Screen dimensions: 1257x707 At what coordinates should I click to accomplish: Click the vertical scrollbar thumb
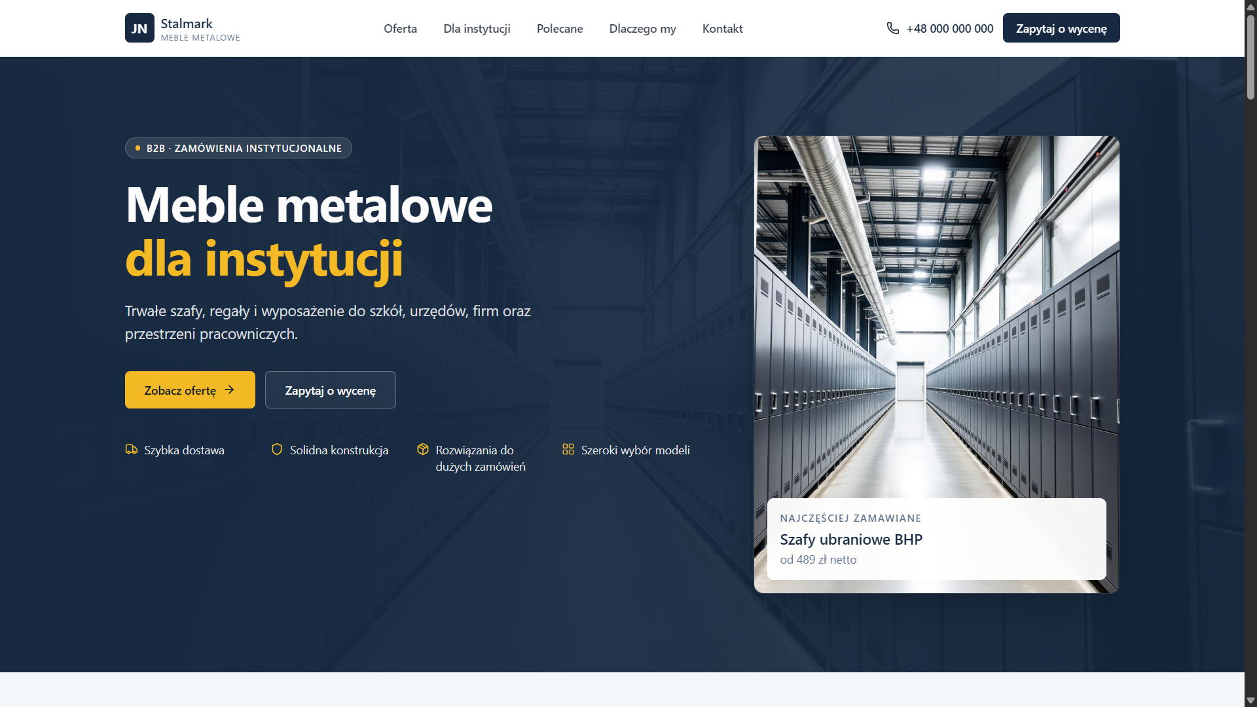[1250, 57]
